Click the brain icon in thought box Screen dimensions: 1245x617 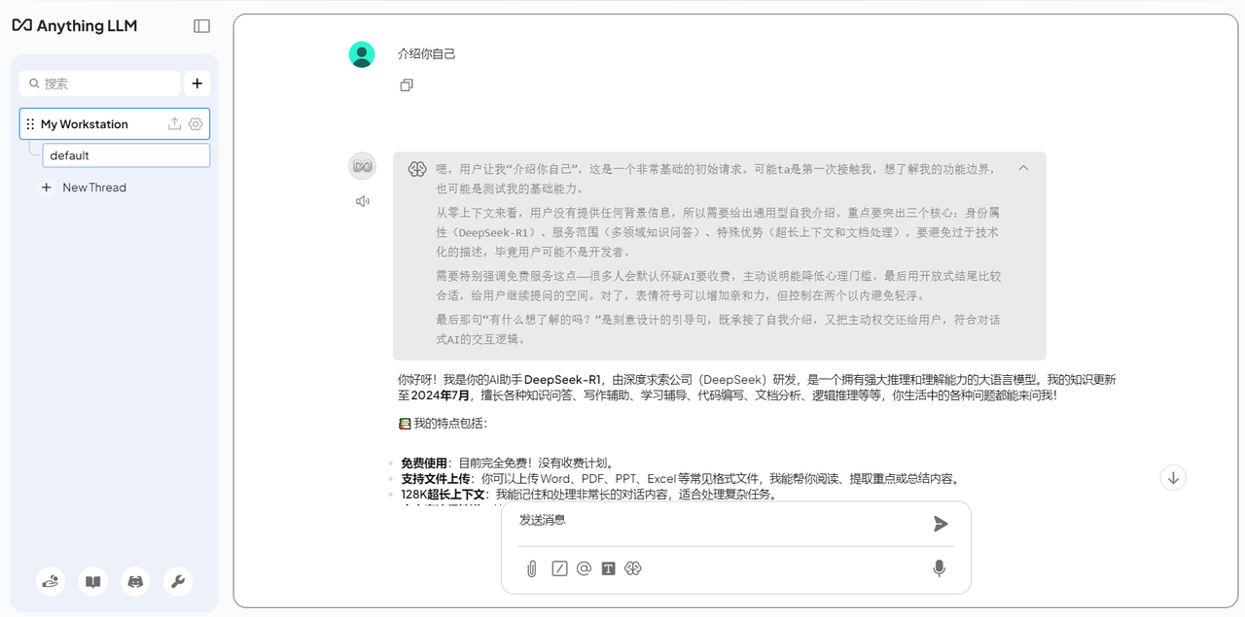point(417,169)
